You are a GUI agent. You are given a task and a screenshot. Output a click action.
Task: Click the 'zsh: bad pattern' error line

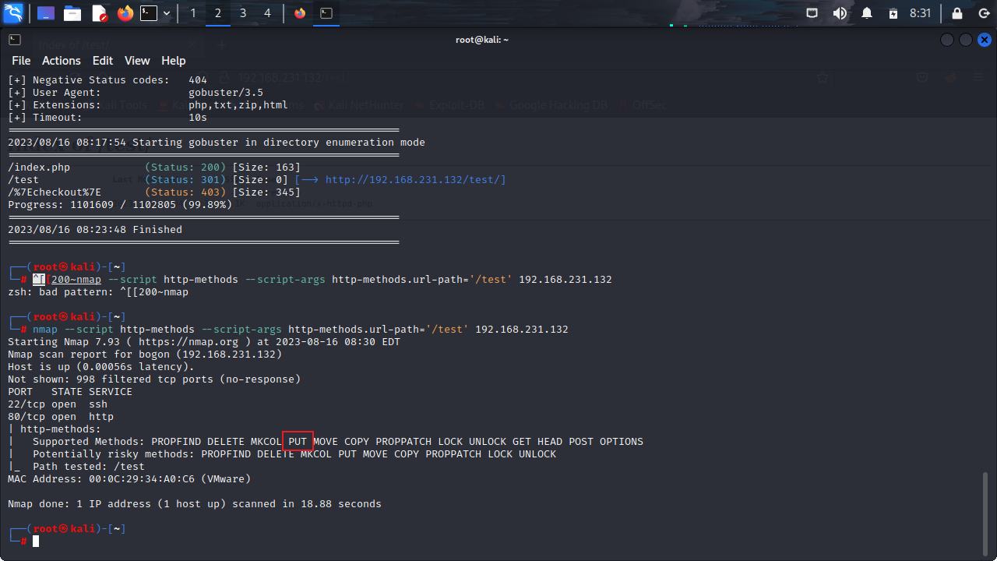click(98, 292)
